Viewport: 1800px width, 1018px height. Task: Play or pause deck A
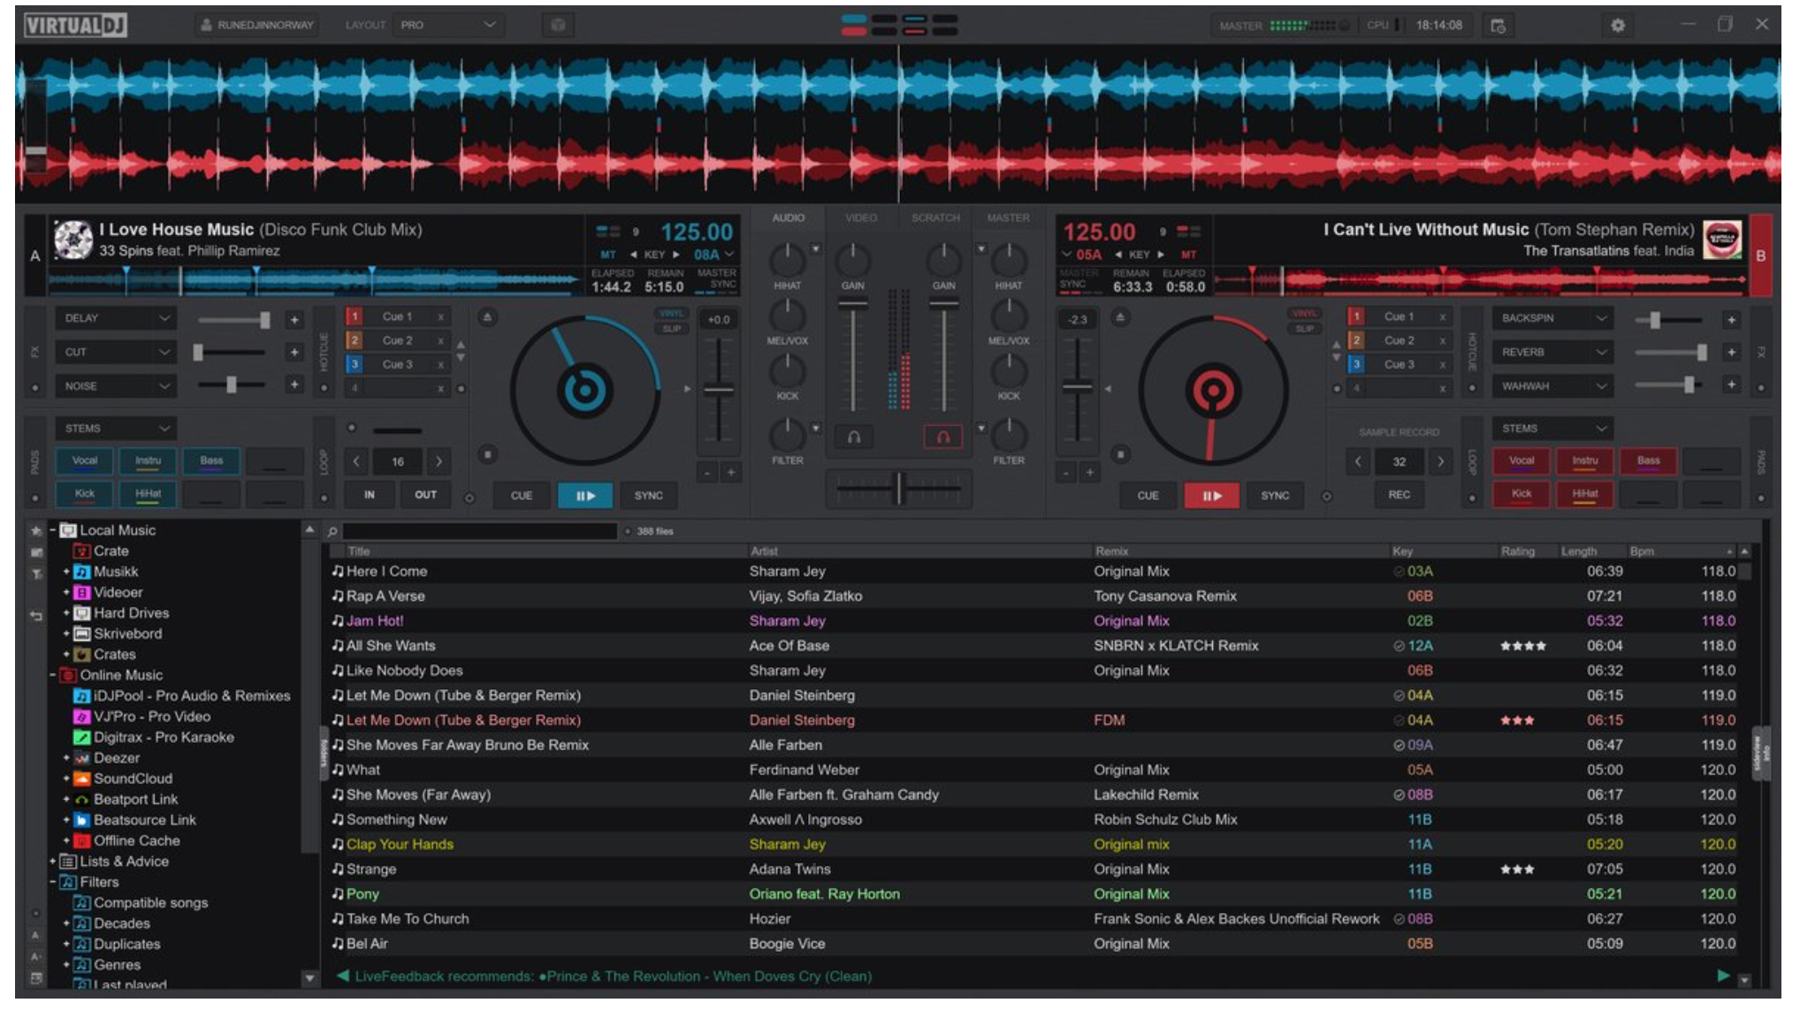(585, 495)
